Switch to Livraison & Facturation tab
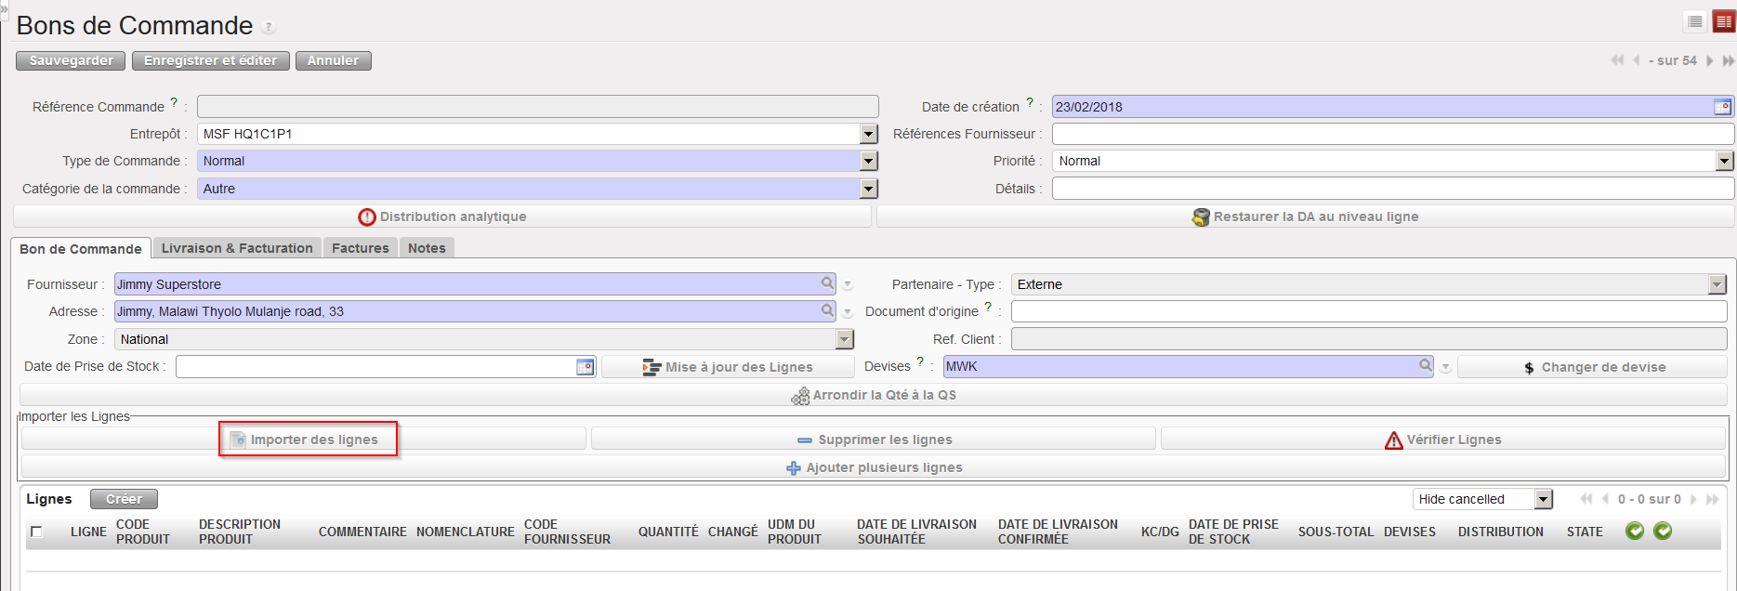 pos(237,248)
